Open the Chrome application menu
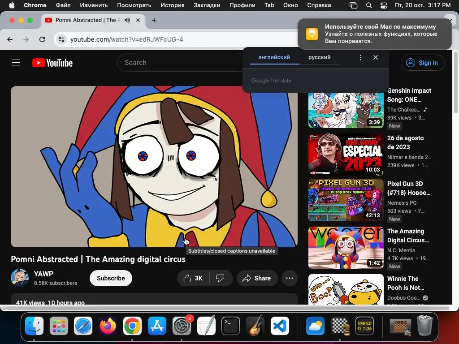The image size is (459, 344). coord(35,5)
